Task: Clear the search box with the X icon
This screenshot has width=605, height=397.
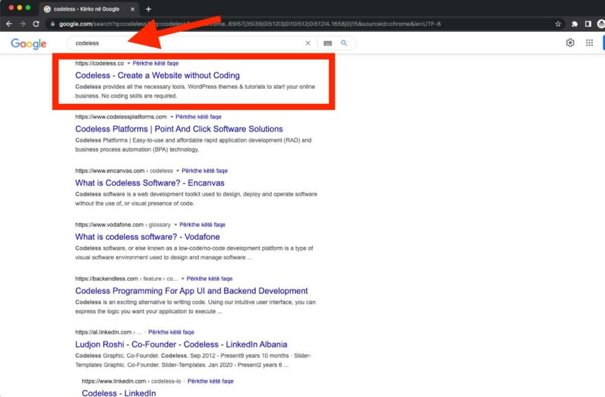Action: (307, 43)
